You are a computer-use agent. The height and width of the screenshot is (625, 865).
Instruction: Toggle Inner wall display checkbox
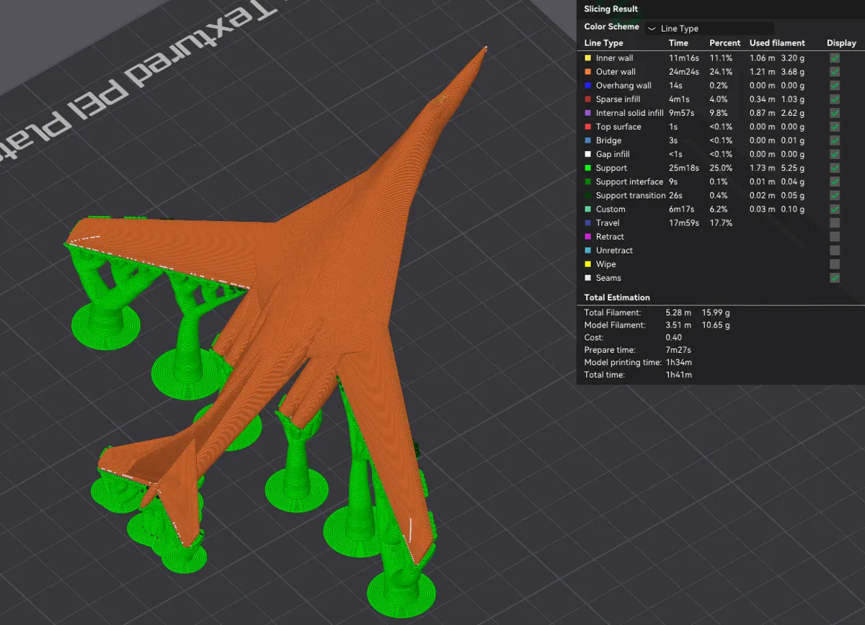coord(834,58)
